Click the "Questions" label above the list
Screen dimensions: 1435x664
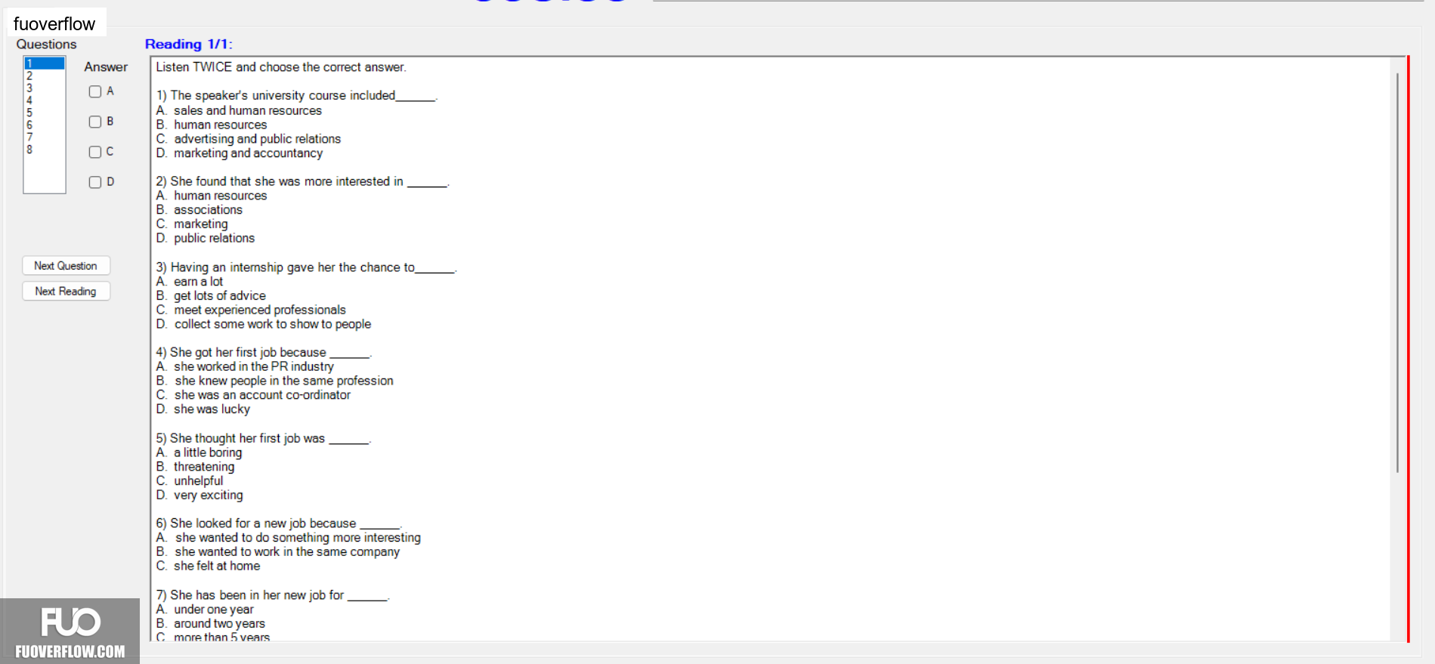[x=47, y=45]
